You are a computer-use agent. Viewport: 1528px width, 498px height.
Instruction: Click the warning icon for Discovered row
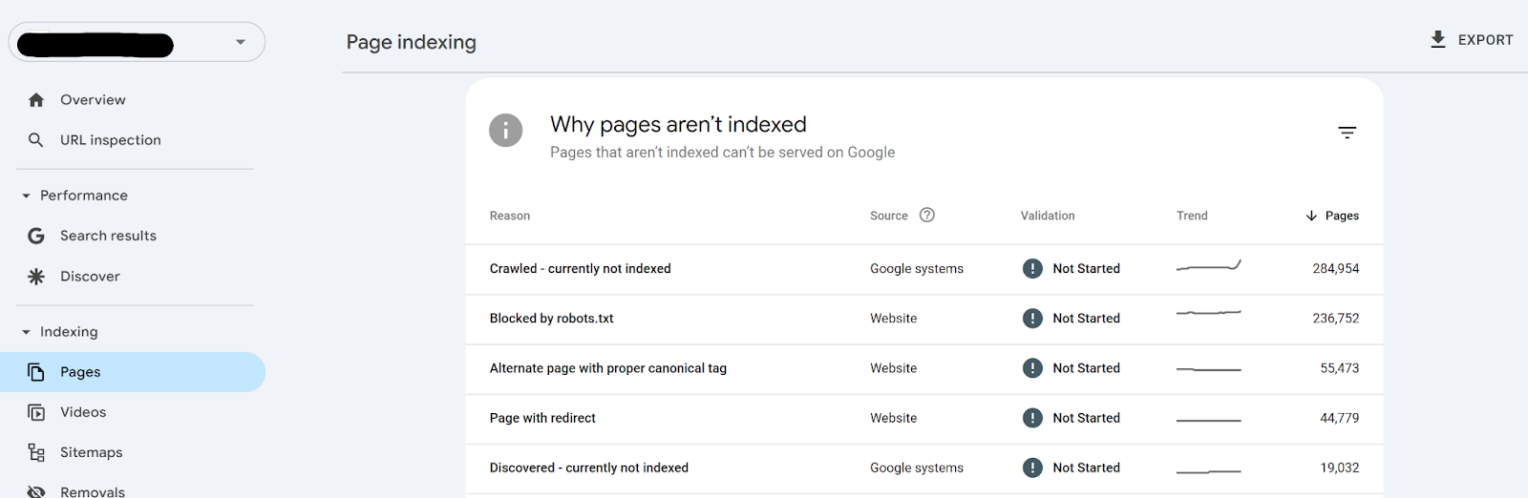click(x=1032, y=467)
